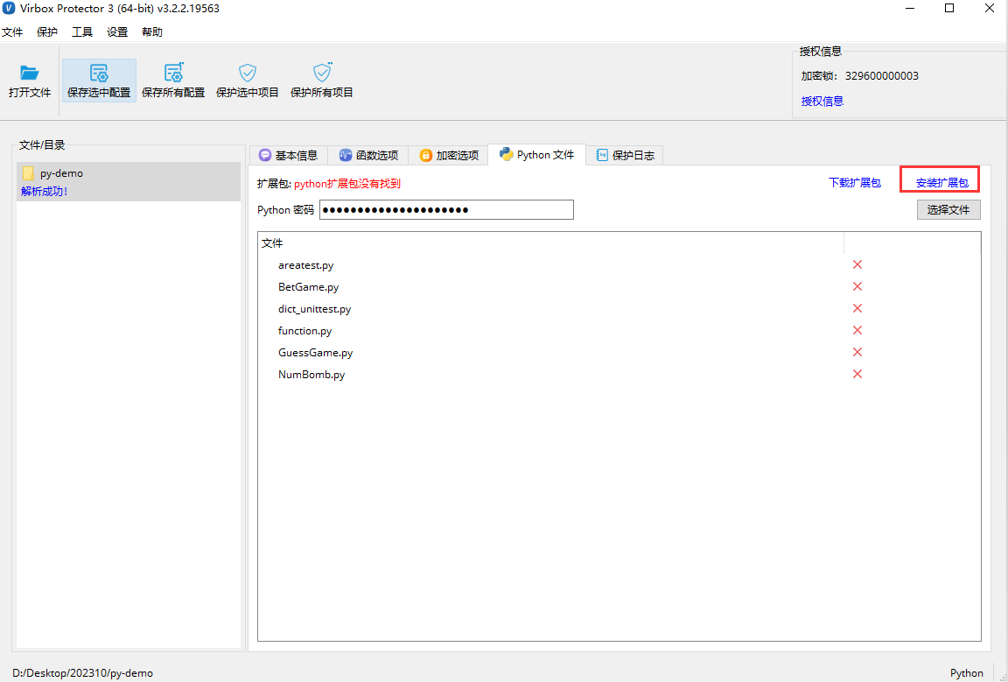Click the Python 密码 password field
1008x682 pixels.
[x=446, y=210]
